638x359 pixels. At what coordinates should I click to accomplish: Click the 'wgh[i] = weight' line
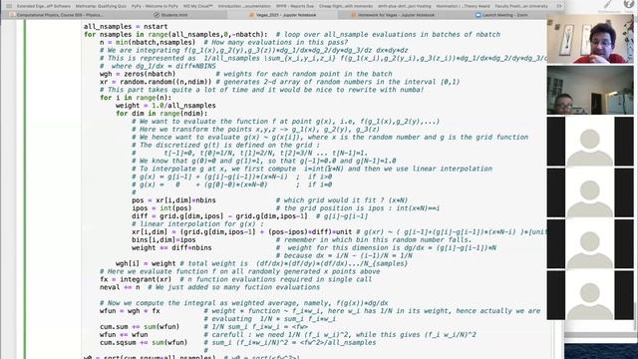[x=261, y=263]
